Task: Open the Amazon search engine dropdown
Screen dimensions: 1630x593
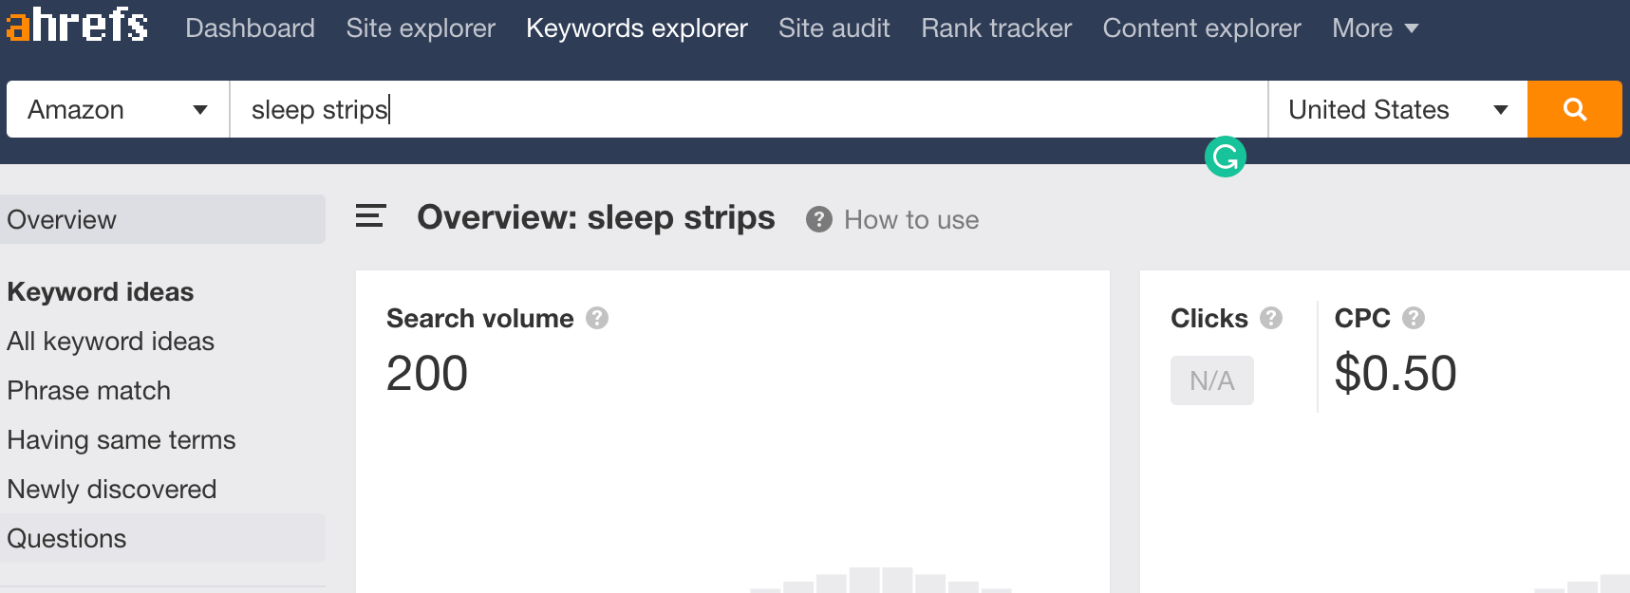Action: point(118,109)
